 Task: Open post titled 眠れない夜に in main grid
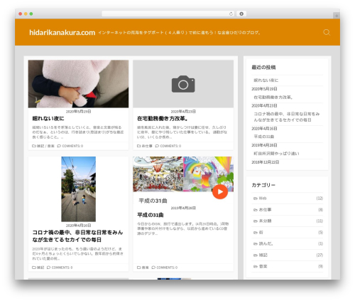(48, 118)
